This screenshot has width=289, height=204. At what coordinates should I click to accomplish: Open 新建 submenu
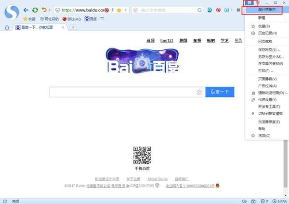[x=267, y=18]
